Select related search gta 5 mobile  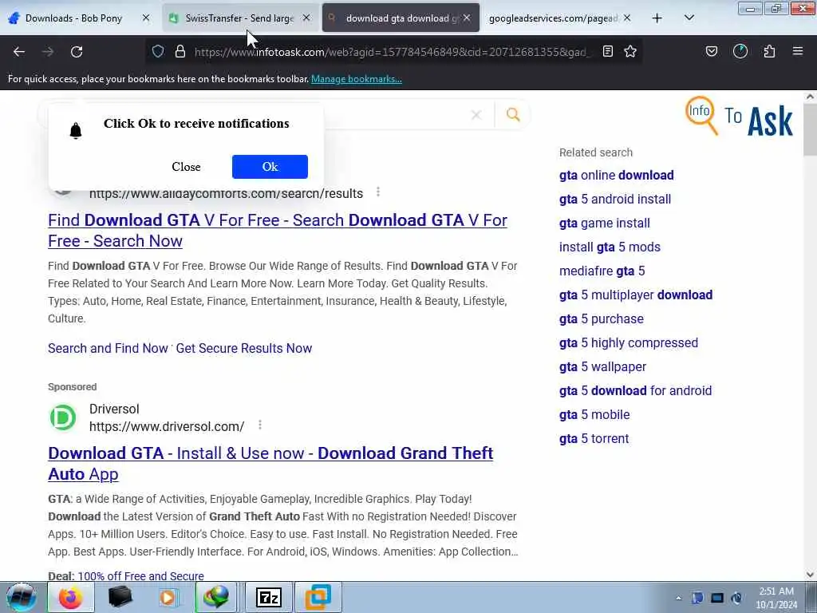(x=594, y=415)
